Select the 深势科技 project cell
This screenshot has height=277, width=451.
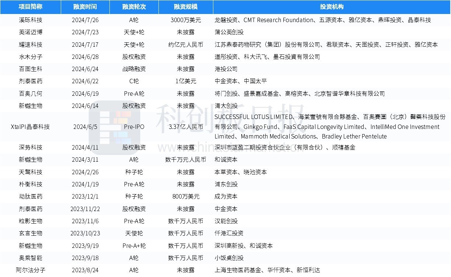pyautogui.click(x=31, y=147)
